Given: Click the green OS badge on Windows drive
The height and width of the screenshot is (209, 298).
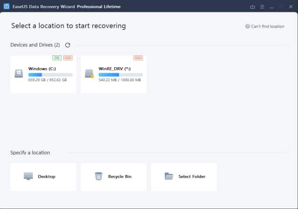Looking at the screenshot, I should [57, 58].
